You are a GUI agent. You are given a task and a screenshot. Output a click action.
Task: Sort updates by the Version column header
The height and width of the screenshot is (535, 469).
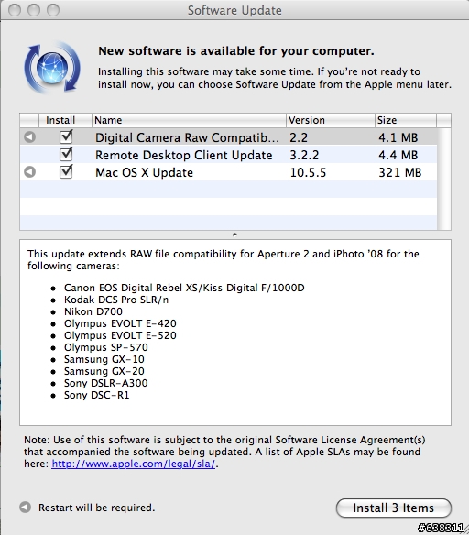click(330, 120)
